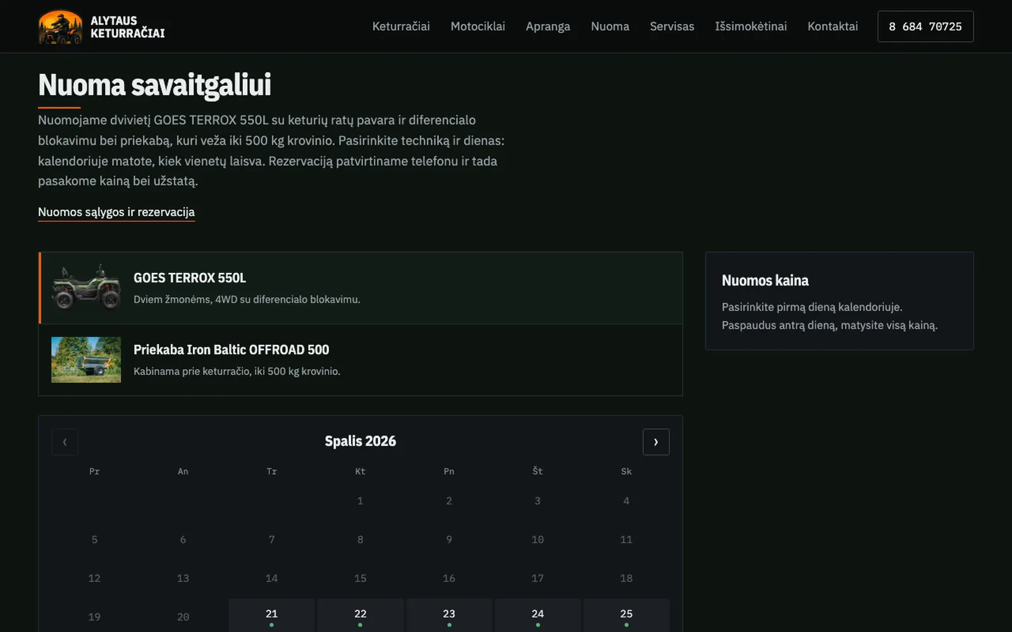
Task: Go to next month in calendar
Action: click(656, 442)
